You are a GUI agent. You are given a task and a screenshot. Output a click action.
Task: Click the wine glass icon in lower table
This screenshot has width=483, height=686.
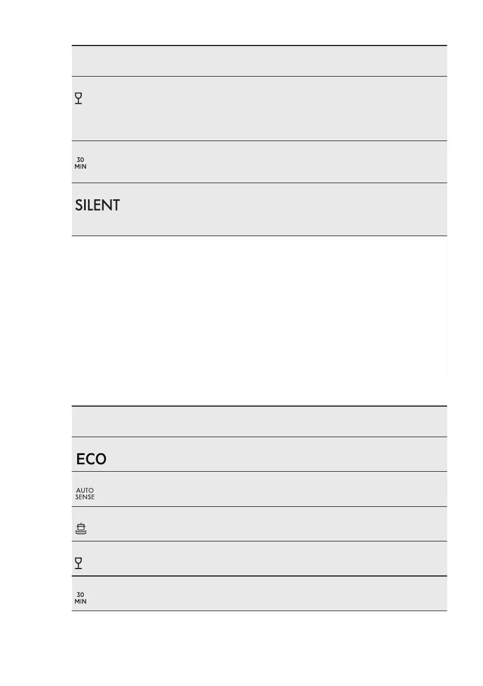click(x=79, y=564)
